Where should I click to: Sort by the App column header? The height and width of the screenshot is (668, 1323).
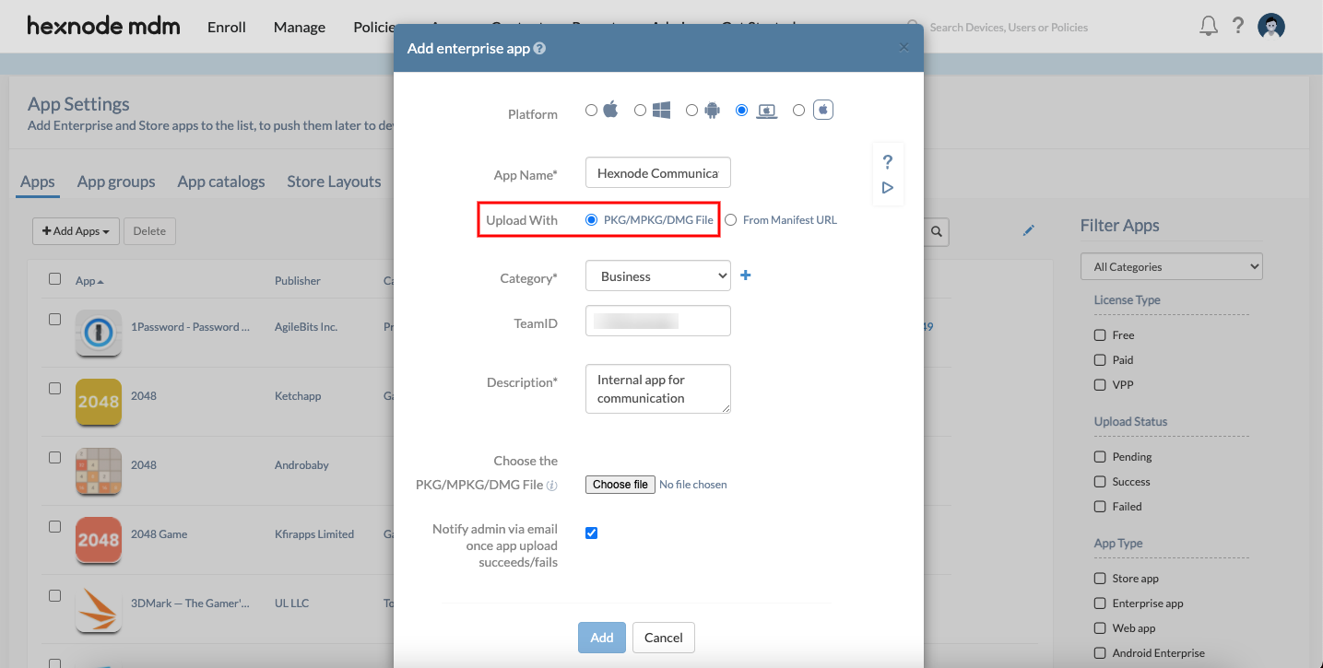click(89, 281)
